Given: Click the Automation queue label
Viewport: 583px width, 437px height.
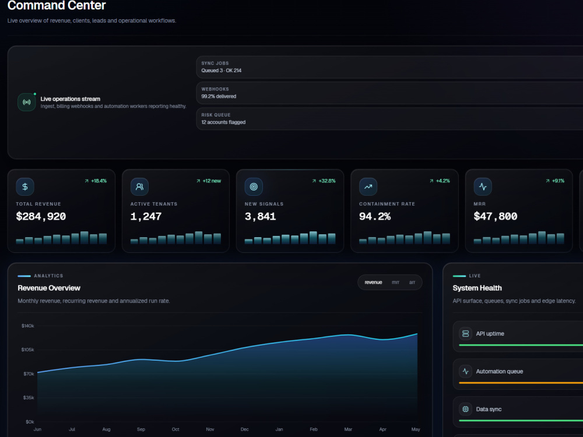Looking at the screenshot, I should 500,371.
